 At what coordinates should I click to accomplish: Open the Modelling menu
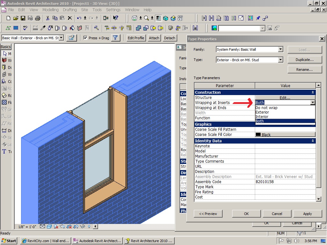[x=50, y=10]
